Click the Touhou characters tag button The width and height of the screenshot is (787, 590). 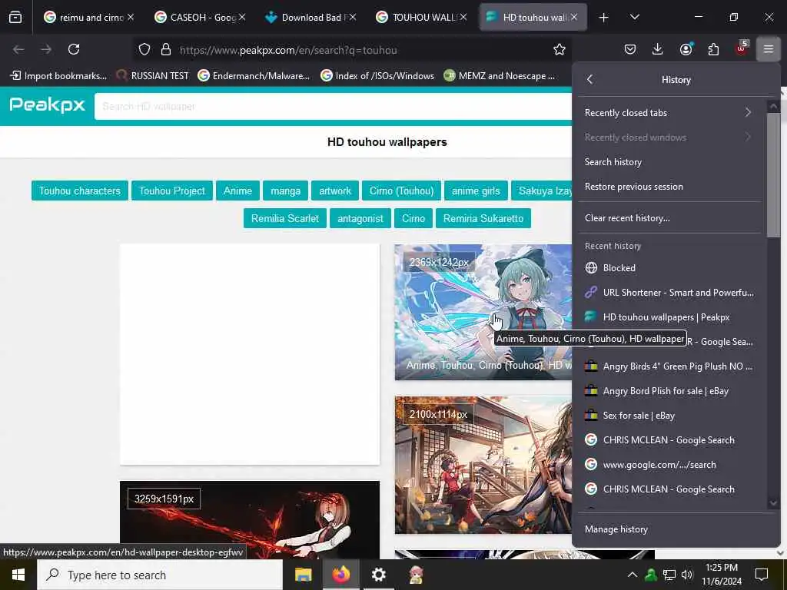tap(79, 191)
